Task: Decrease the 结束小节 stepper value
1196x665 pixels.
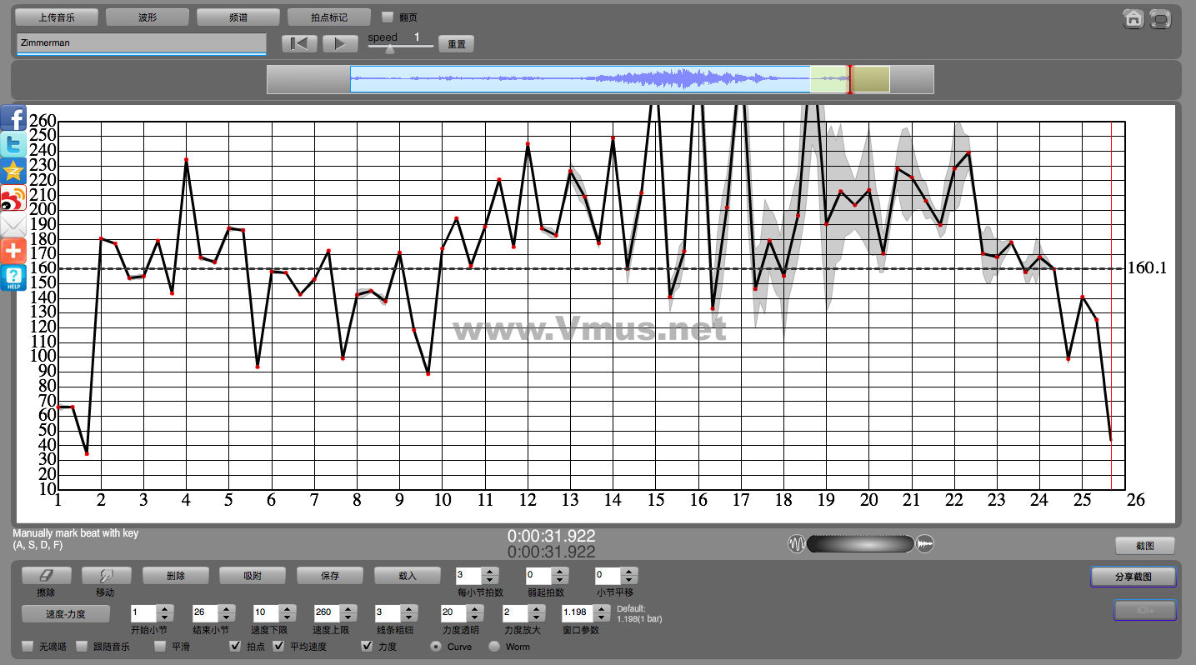Action: 226,617
